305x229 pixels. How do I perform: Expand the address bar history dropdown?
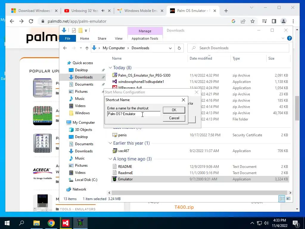pos(170,48)
